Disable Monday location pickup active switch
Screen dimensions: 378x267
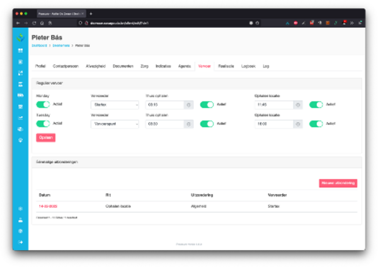pos(316,105)
